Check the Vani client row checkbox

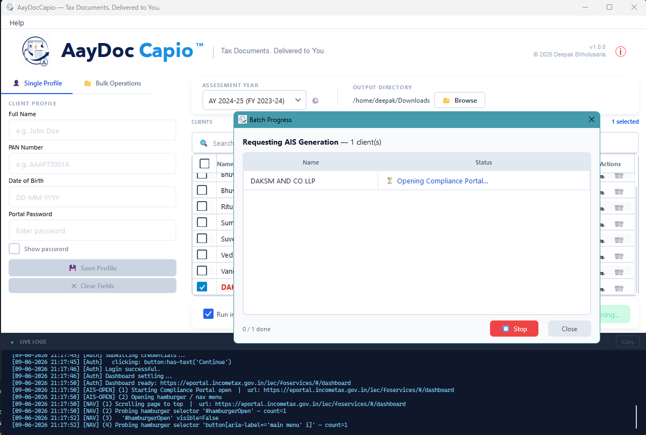[x=202, y=270]
